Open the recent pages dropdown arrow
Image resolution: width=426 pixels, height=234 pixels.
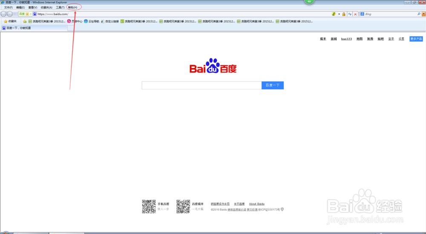click(14, 14)
